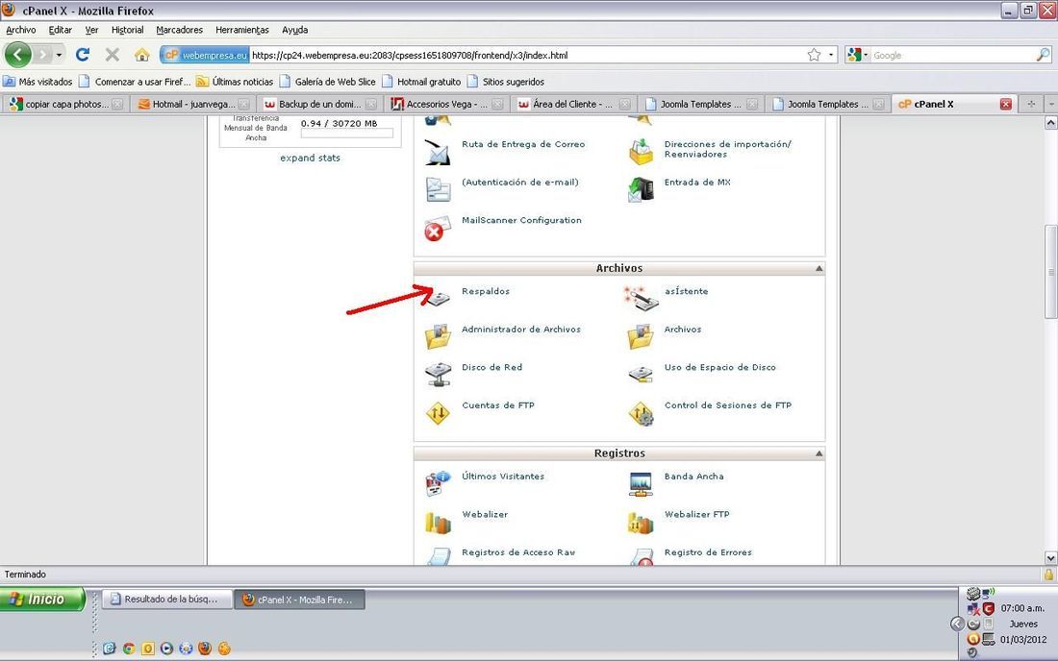Open the Ruta de Entrega de Correo icon
This screenshot has height=661, width=1058.
coord(438,152)
